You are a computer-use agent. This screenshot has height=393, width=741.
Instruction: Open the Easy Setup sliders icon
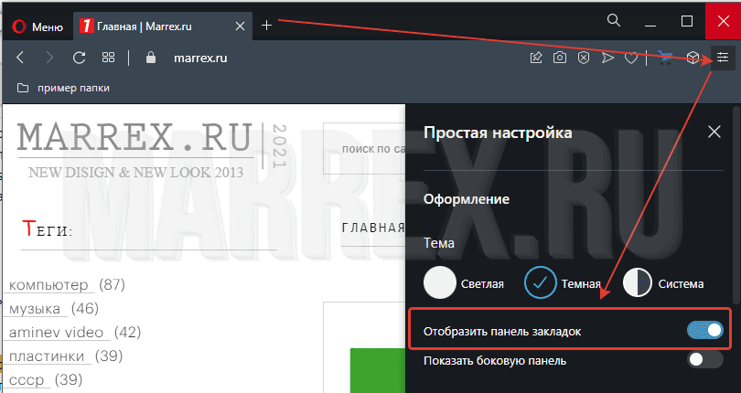point(723,58)
